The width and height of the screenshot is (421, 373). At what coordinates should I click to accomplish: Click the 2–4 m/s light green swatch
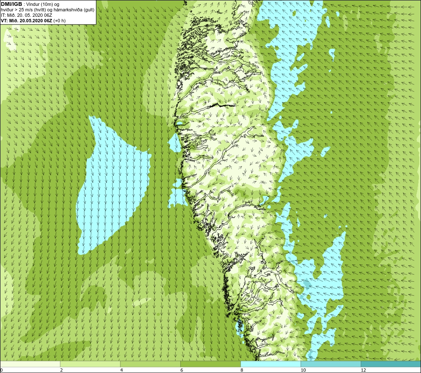point(90,364)
